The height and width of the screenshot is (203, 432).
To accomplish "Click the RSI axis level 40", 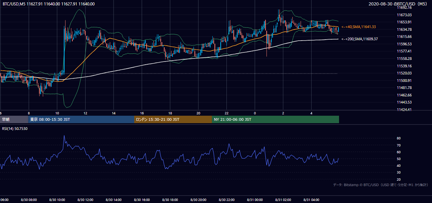I will 399,166.
